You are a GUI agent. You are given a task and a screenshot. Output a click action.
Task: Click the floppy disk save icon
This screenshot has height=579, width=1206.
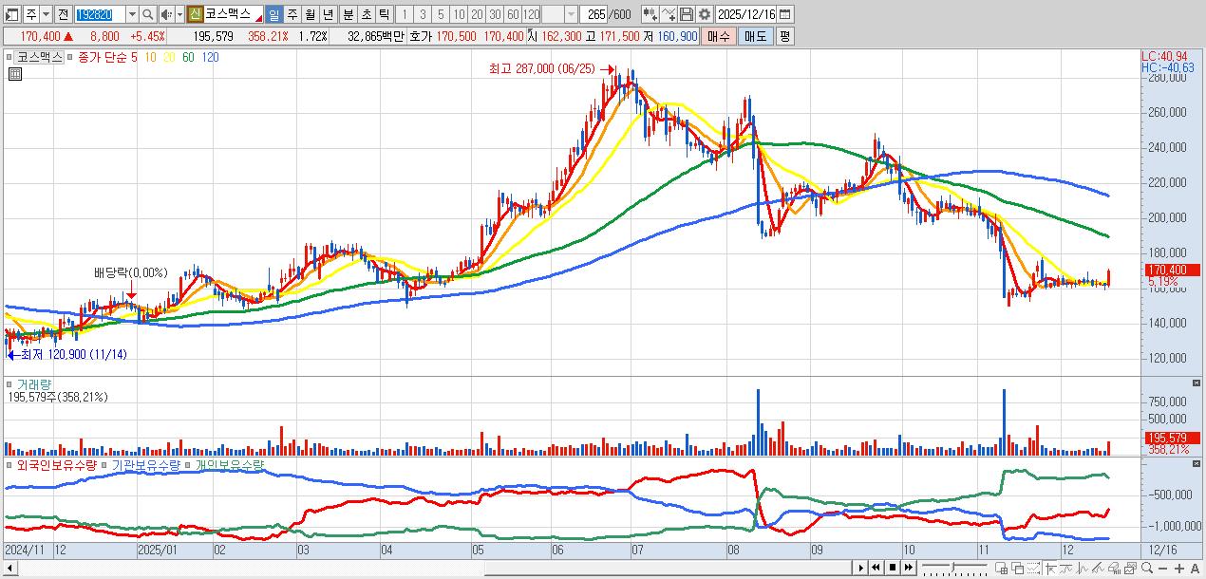click(x=686, y=14)
